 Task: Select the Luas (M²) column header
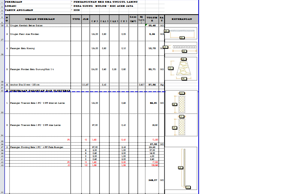133,19
